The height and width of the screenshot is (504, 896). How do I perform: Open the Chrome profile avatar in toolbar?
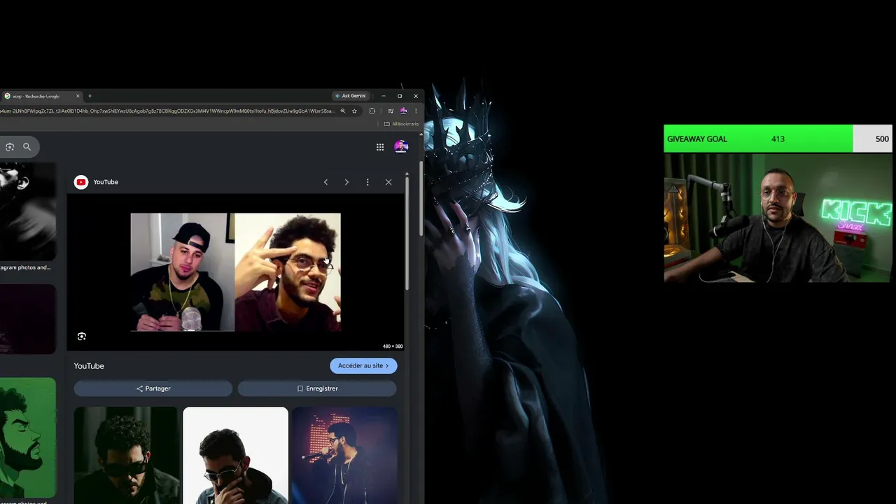pyautogui.click(x=403, y=111)
